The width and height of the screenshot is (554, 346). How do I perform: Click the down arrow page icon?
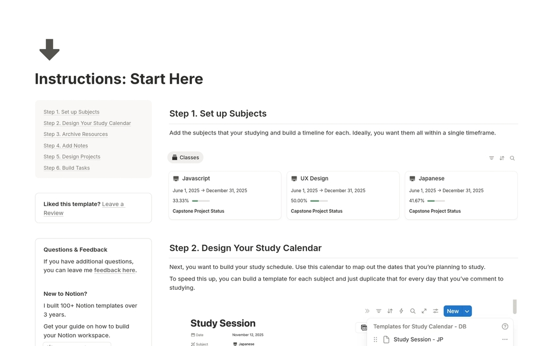[x=50, y=50]
